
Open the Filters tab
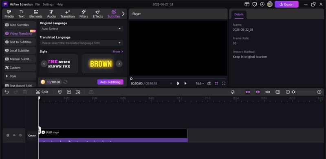[x=84, y=14]
